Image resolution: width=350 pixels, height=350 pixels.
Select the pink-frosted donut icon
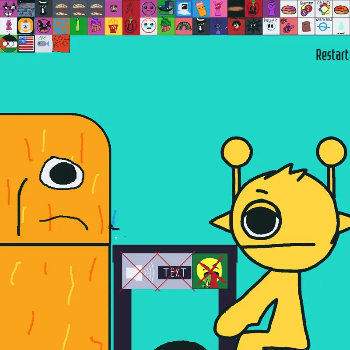(x=289, y=9)
